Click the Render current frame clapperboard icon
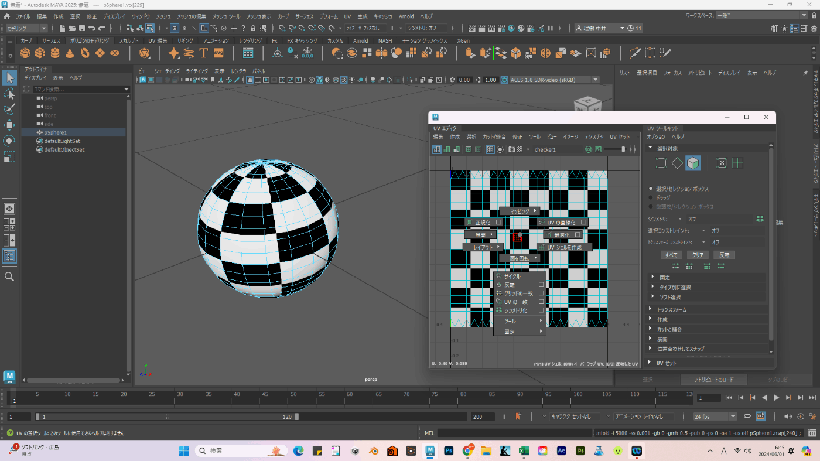The height and width of the screenshot is (461, 820). tap(481, 28)
